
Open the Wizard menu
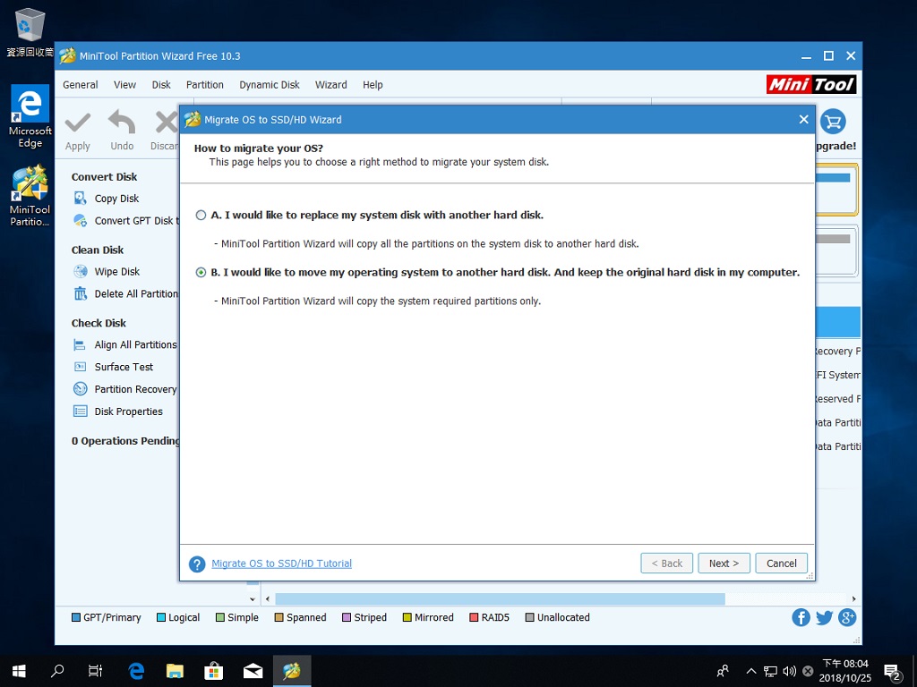tap(331, 85)
